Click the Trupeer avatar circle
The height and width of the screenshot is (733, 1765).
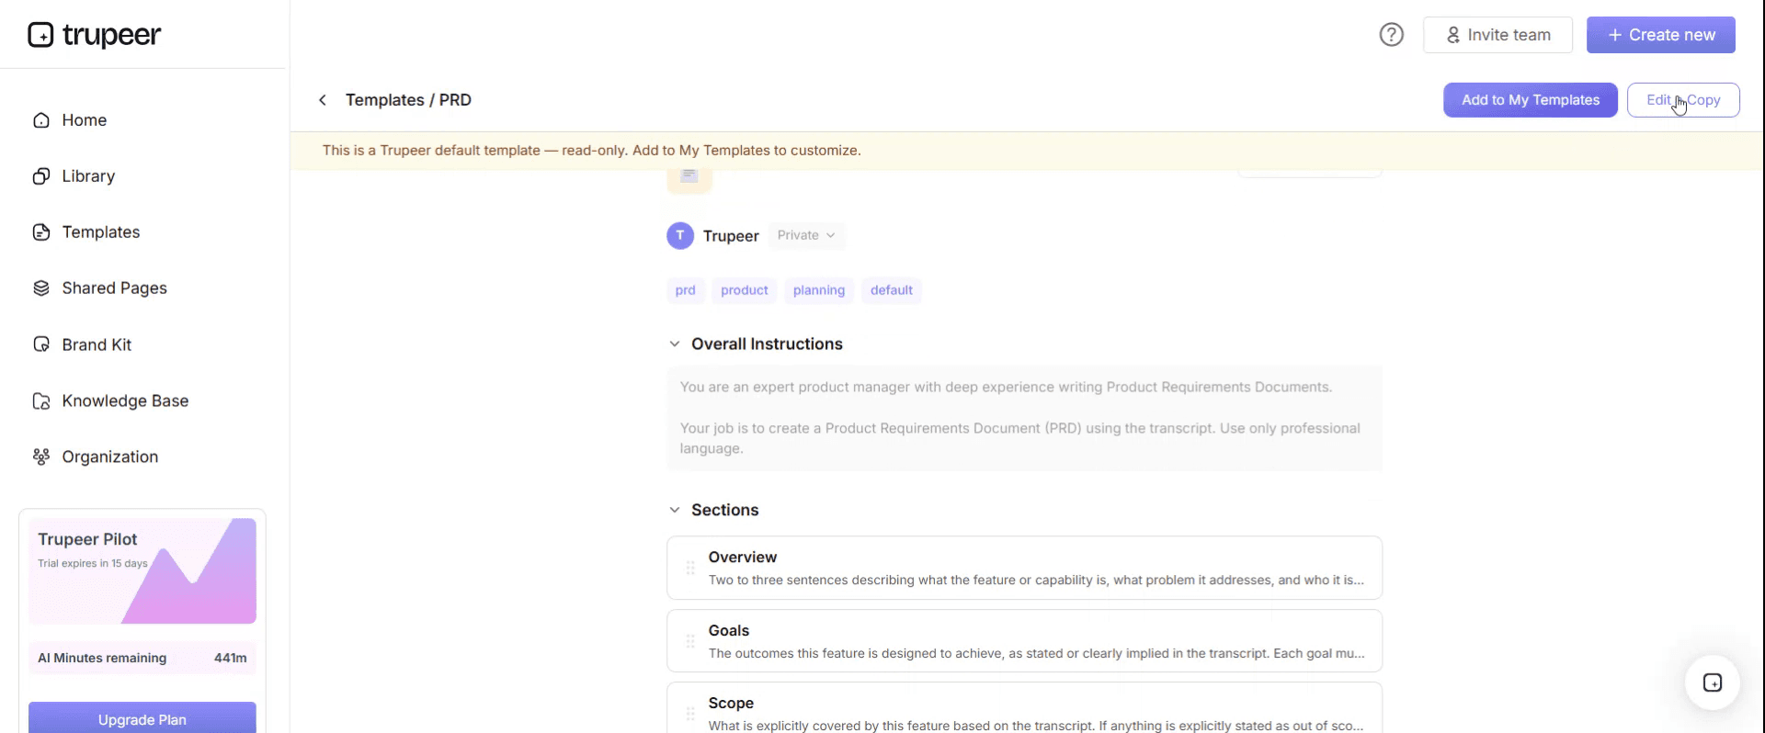(680, 236)
